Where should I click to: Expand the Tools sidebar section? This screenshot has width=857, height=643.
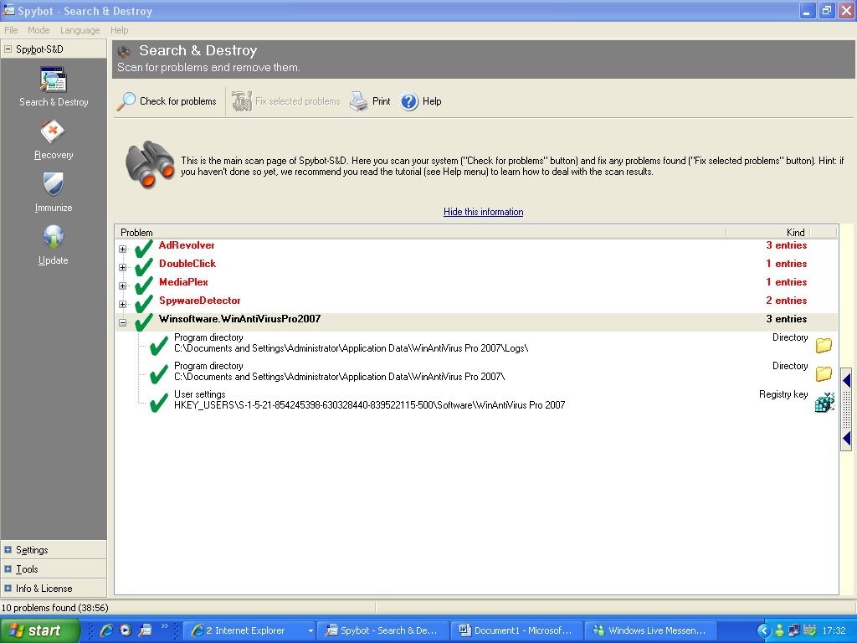point(8,568)
